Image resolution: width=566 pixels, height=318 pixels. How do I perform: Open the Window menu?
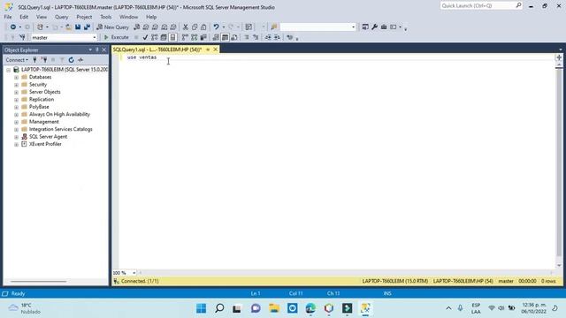pyautogui.click(x=128, y=17)
